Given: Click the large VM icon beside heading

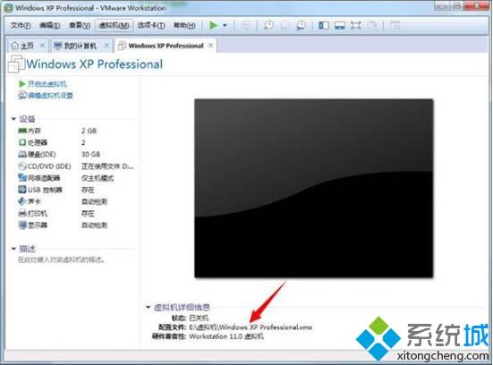Looking at the screenshot, I should pos(16,64).
